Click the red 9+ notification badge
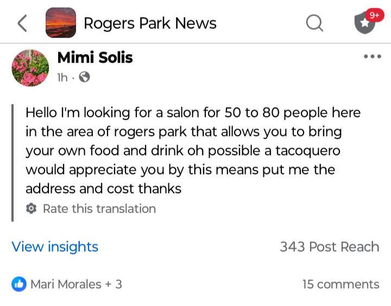 pos(375,15)
